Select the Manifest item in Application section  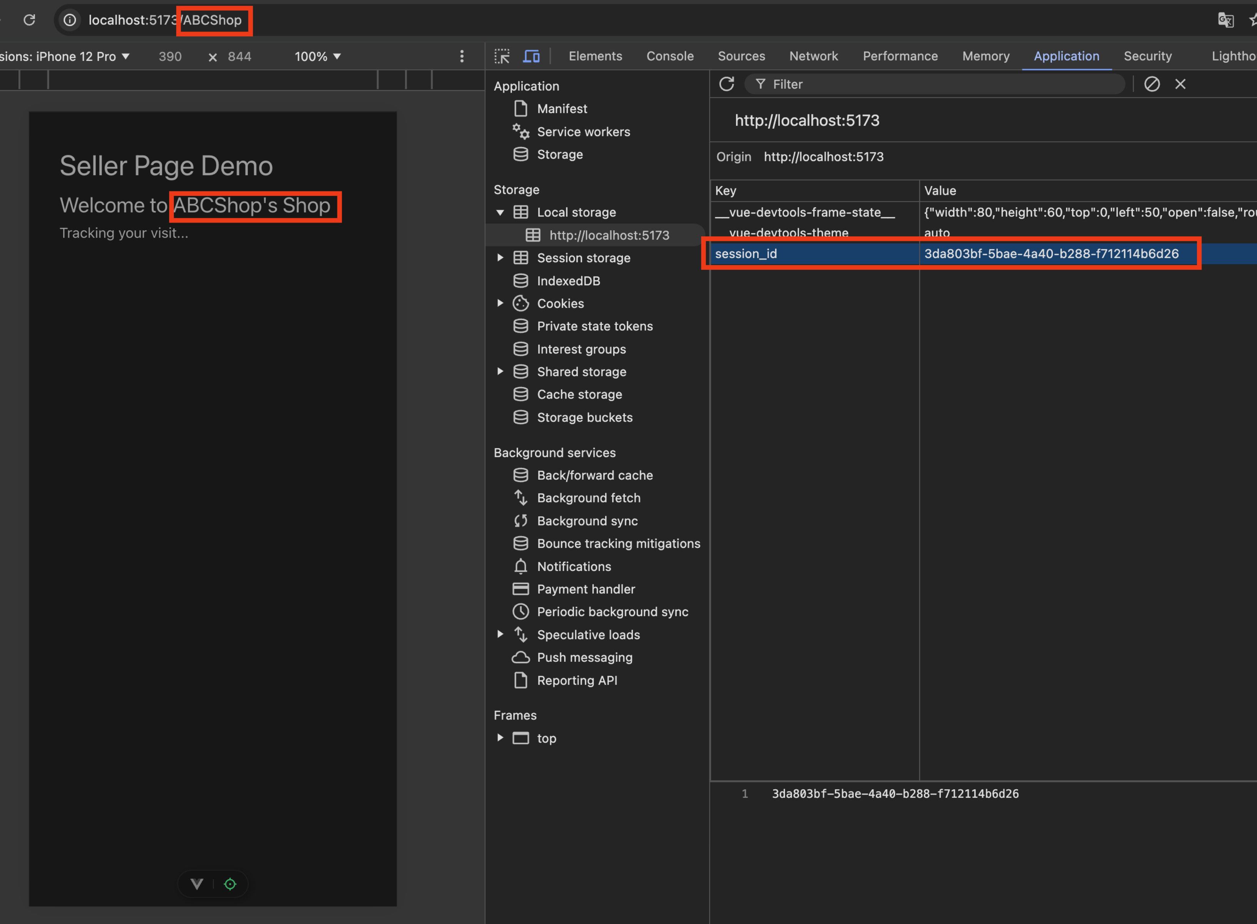tap(561, 109)
